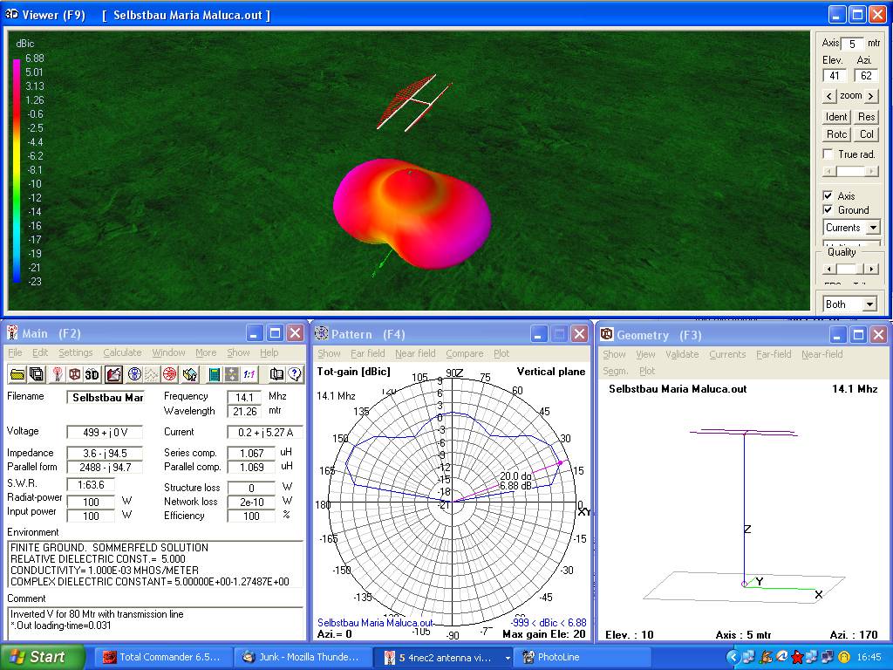Open the Calculate menu in Main window

tap(122, 353)
